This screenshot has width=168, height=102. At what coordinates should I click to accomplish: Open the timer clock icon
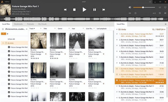pos(135,13)
